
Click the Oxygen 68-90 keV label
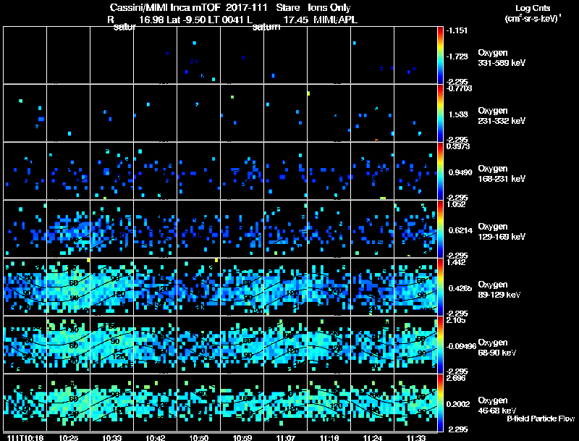pyautogui.click(x=497, y=348)
